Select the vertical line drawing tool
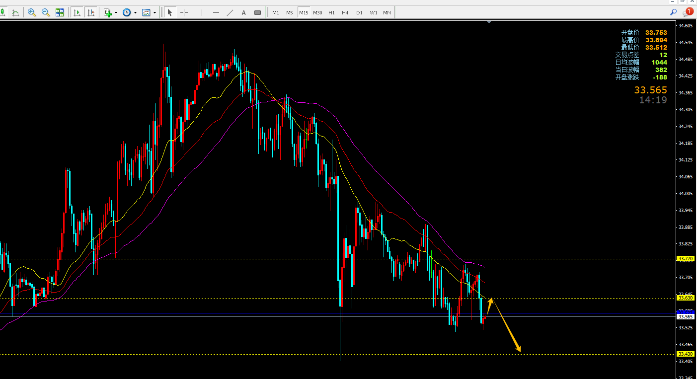This screenshot has width=697, height=379. [x=202, y=12]
